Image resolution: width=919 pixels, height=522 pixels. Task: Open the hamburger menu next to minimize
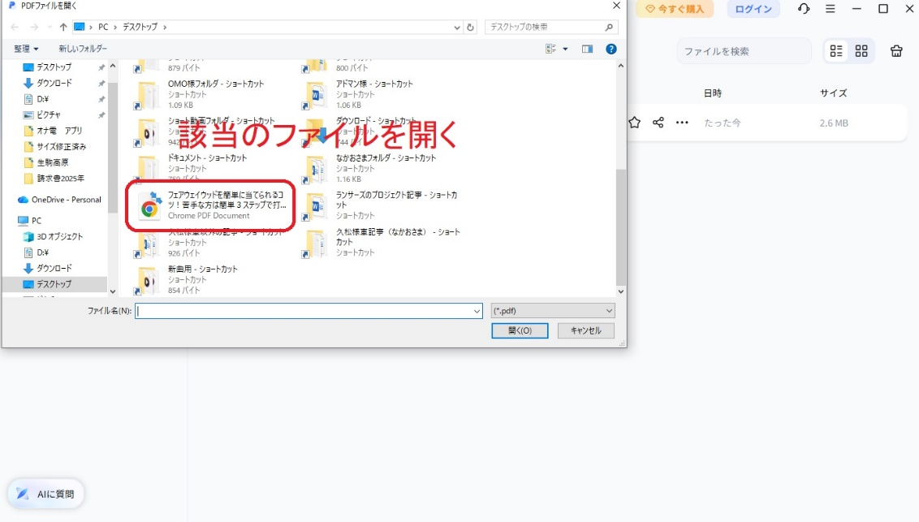click(830, 9)
